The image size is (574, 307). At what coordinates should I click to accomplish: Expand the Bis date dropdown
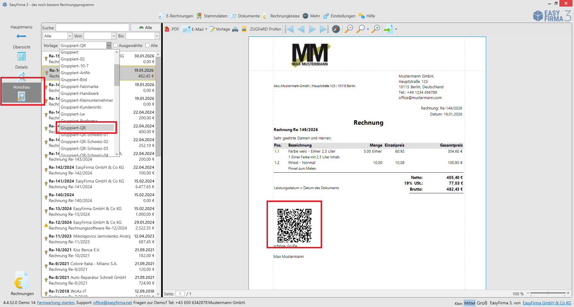click(x=157, y=36)
